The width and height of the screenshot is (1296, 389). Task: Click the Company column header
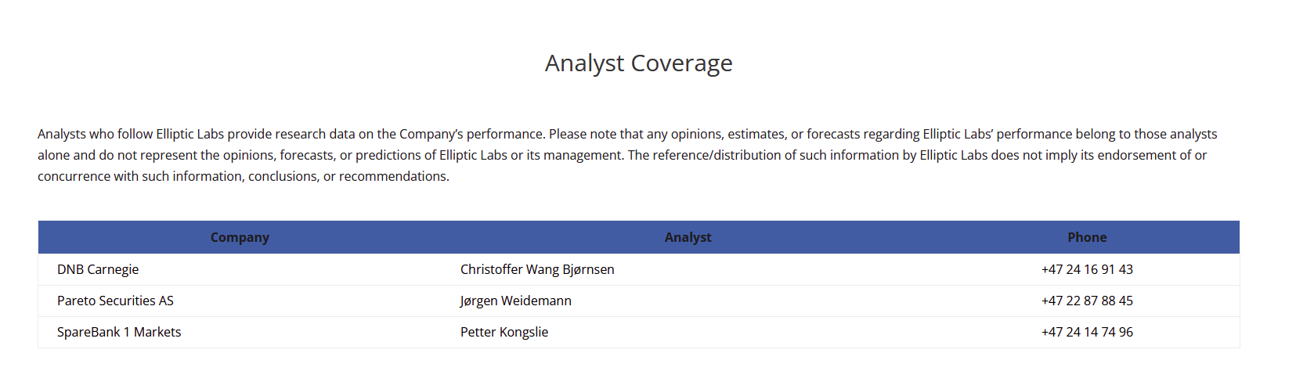coord(240,237)
